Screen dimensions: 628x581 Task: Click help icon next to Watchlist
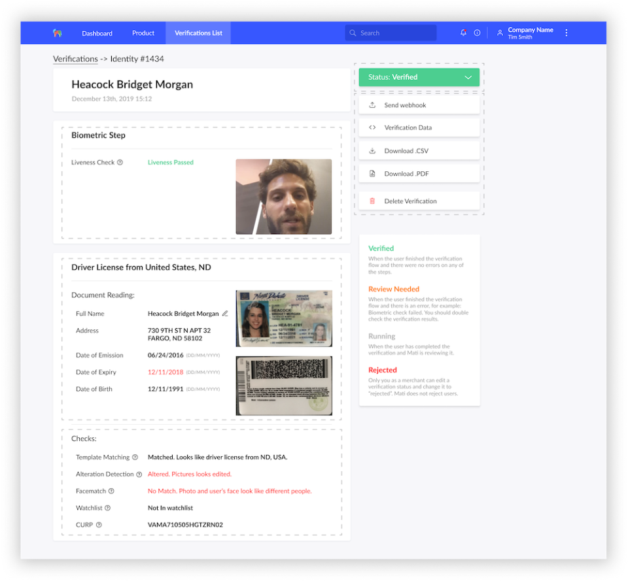pyautogui.click(x=107, y=508)
